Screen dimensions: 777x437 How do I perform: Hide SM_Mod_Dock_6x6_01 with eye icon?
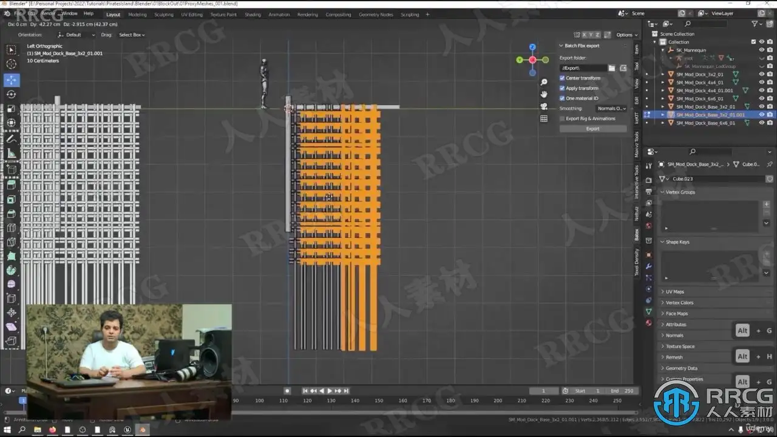coord(762,98)
